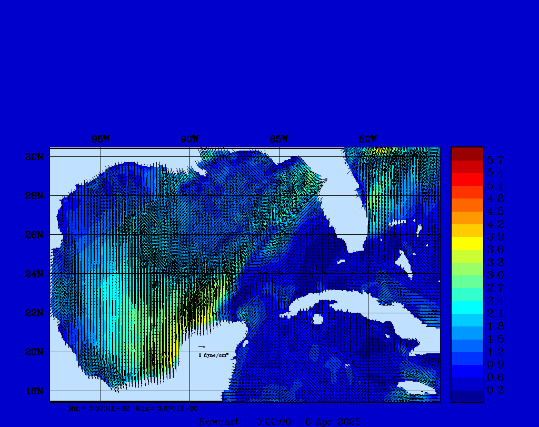539x427 pixels.
Task: Click the '1 dyne/cm' vector scale label
Action: (214, 355)
